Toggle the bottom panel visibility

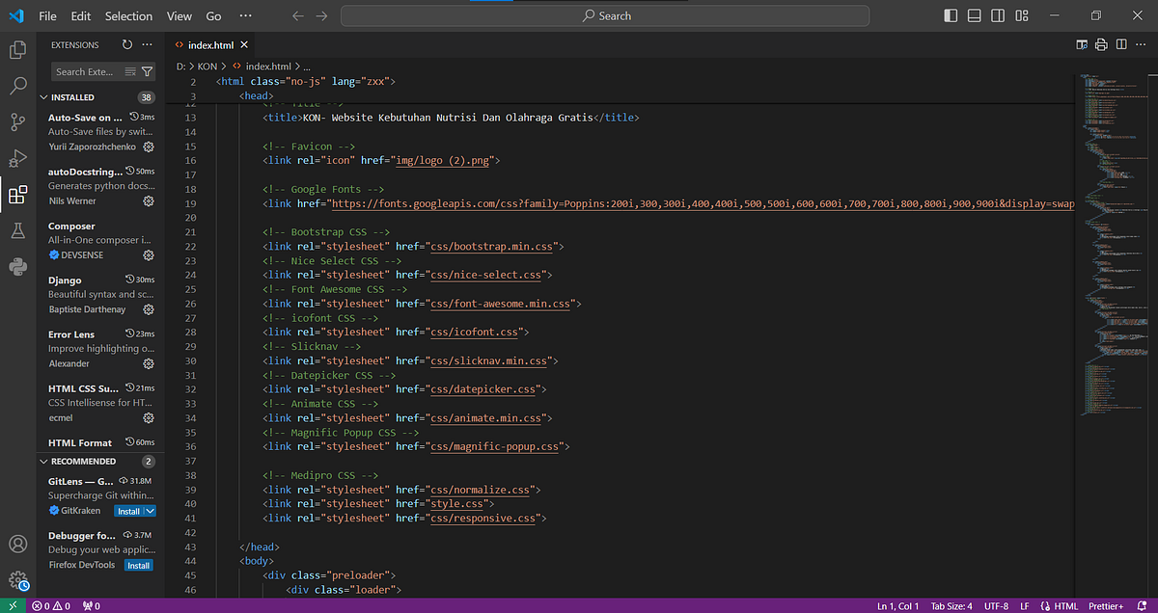tap(975, 15)
